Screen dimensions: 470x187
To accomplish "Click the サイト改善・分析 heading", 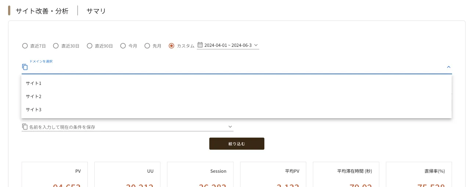I will 42,11.
